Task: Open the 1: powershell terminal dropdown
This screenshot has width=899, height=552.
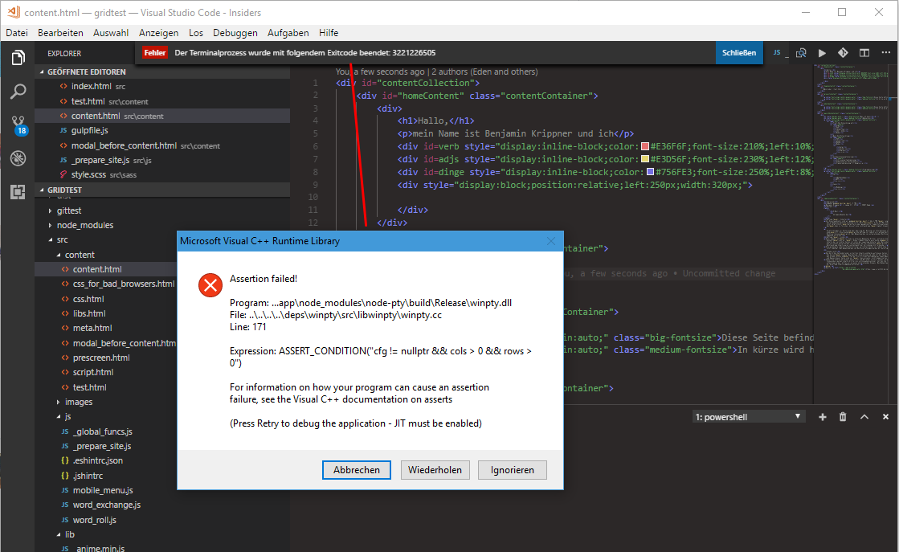Action: (747, 415)
